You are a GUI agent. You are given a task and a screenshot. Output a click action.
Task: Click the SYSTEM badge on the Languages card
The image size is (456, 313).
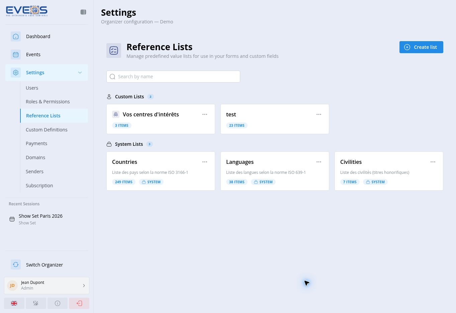click(x=263, y=182)
